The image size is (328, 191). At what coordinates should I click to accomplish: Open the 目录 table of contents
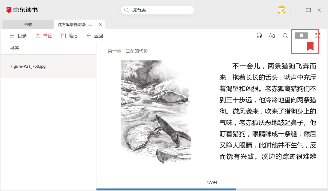pyautogui.click(x=18, y=36)
